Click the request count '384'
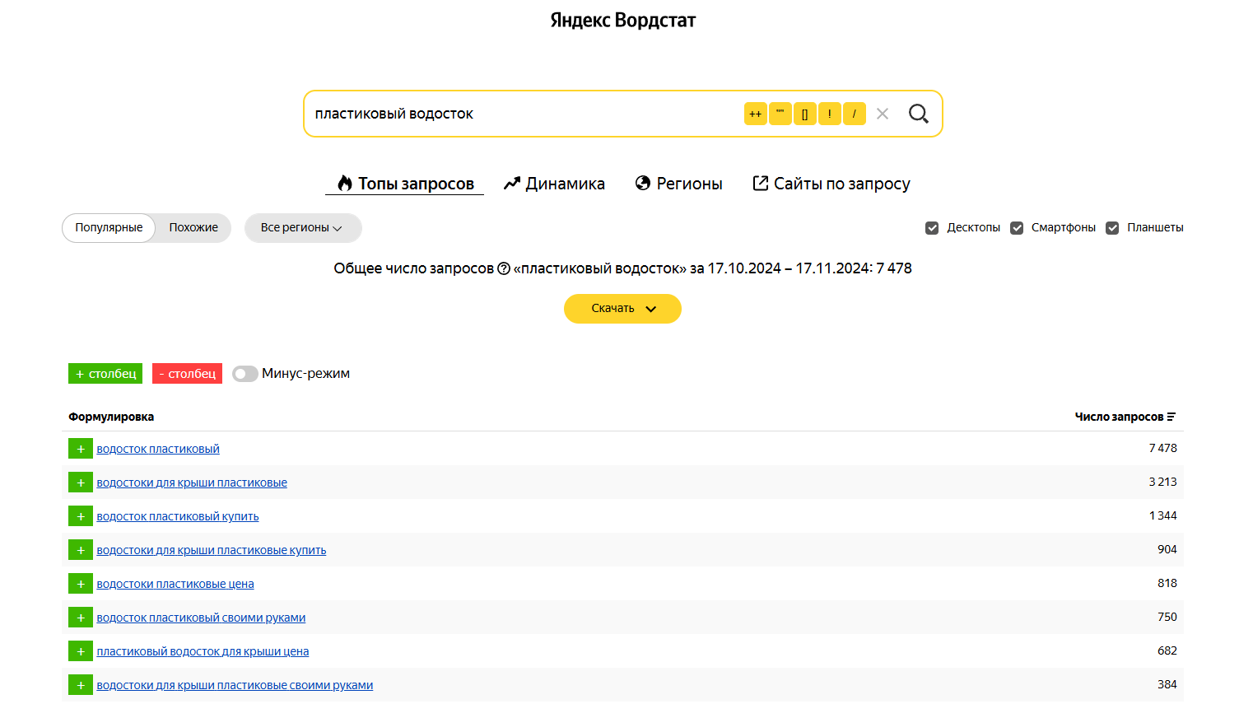This screenshot has height=704, width=1239. tap(1167, 684)
